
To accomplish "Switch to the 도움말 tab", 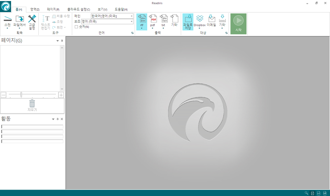I will pyautogui.click(x=121, y=9).
